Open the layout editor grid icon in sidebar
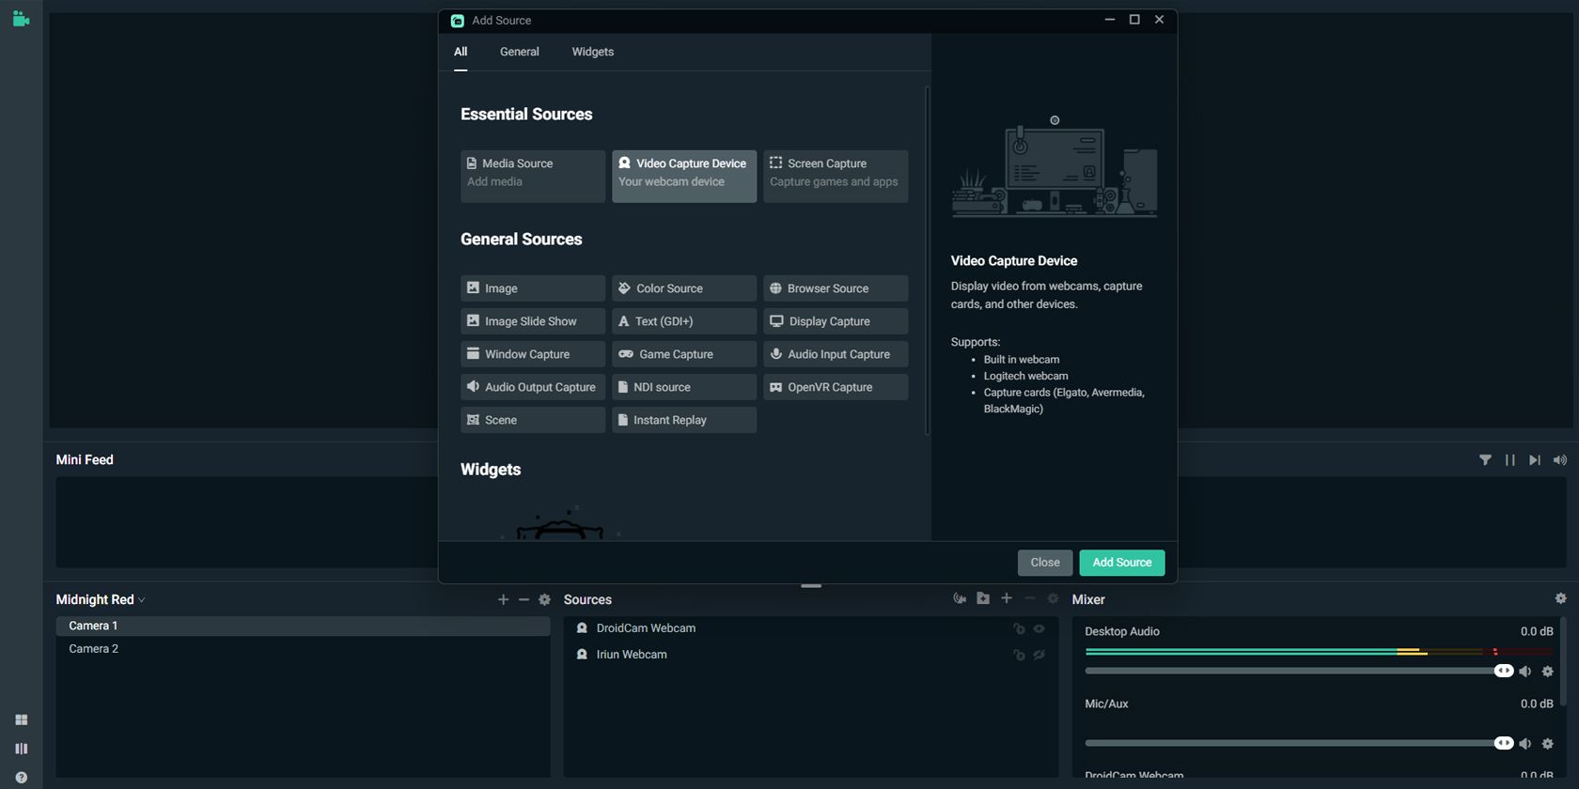1579x789 pixels. [x=21, y=719]
